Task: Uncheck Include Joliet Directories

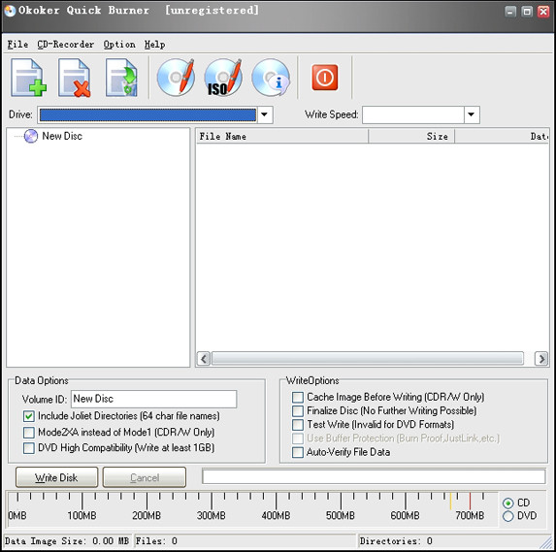Action: 29,416
